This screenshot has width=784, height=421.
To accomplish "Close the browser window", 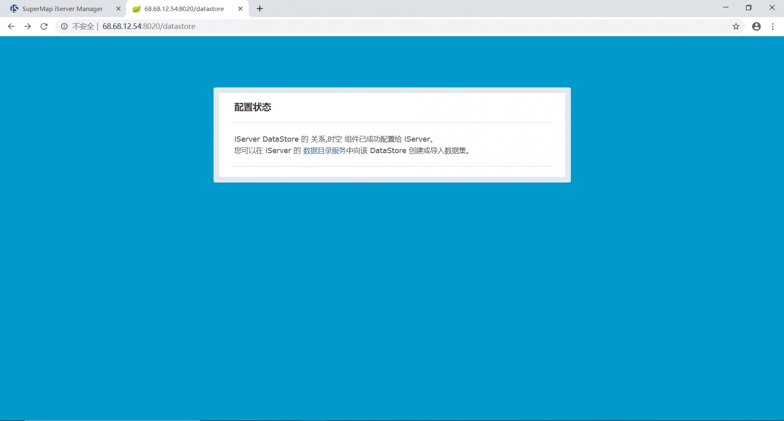I will point(772,8).
